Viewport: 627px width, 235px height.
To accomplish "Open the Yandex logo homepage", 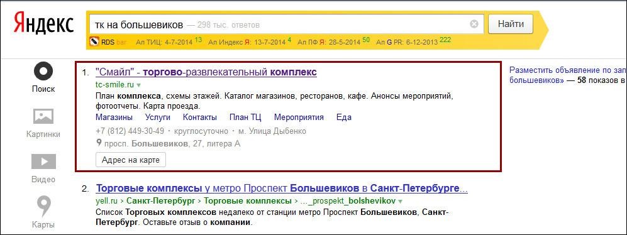I will point(44,23).
